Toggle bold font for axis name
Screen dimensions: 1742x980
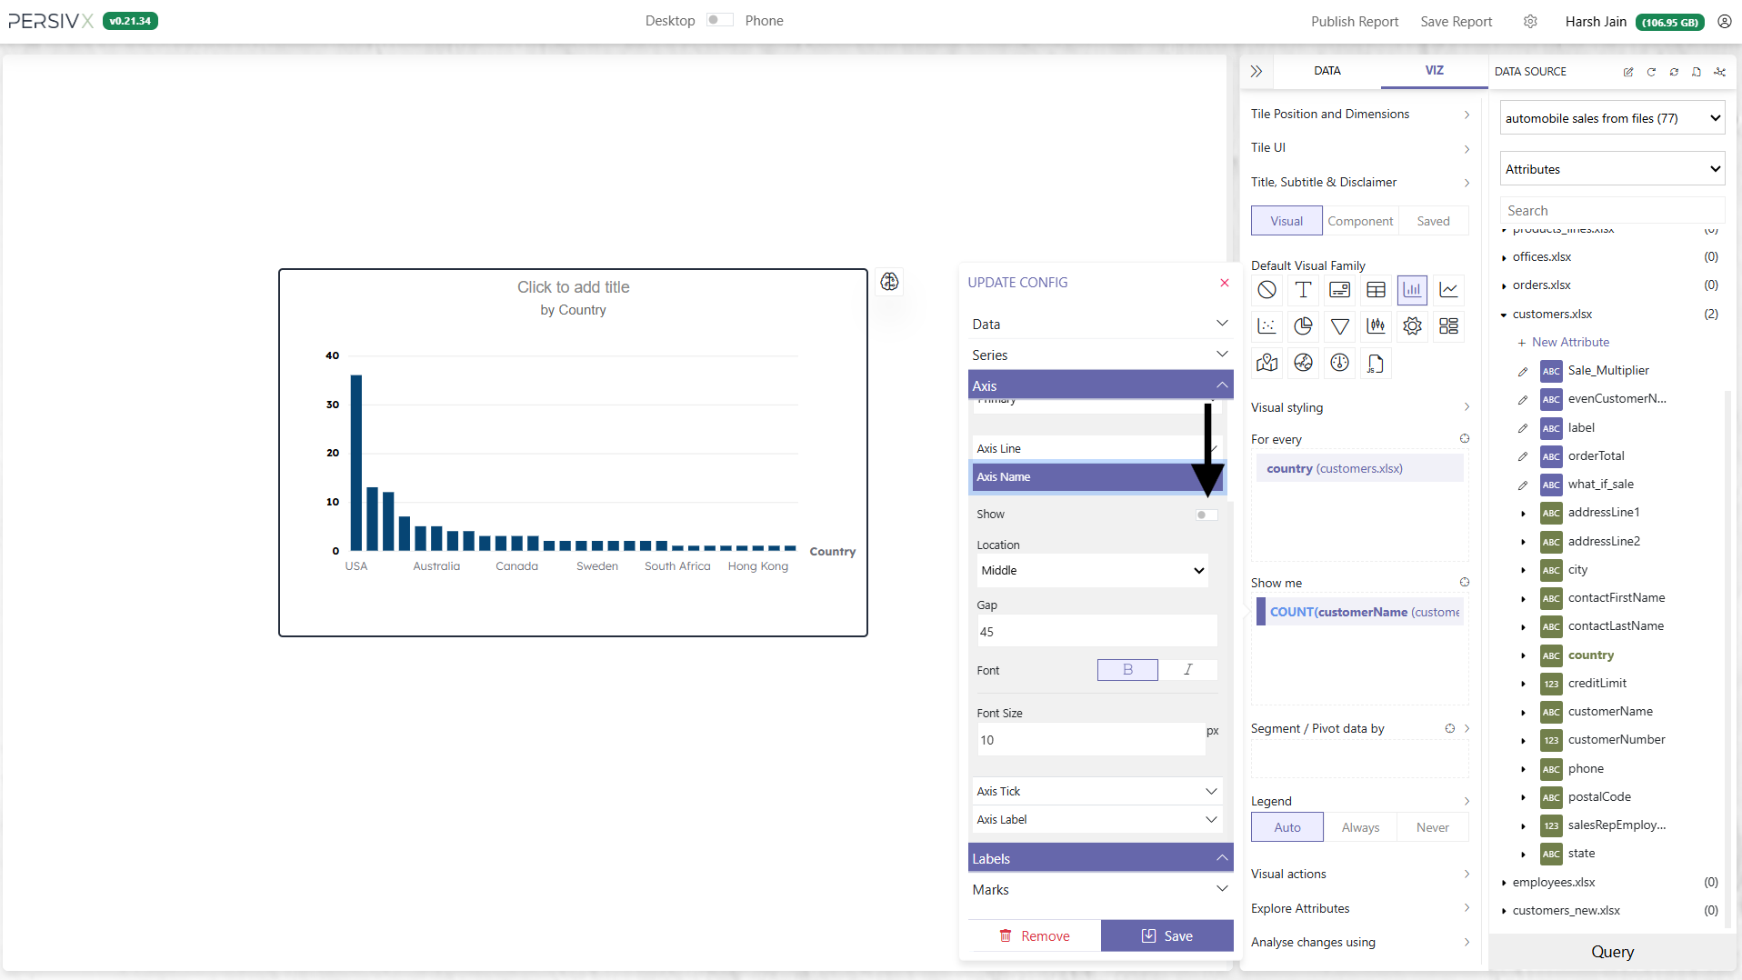click(1127, 670)
